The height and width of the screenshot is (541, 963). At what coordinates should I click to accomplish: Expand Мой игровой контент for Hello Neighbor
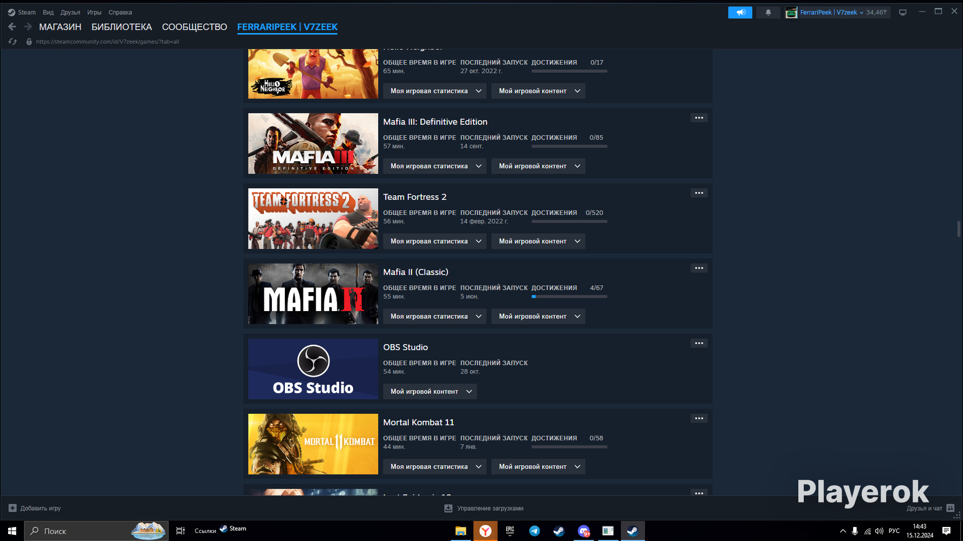[538, 91]
